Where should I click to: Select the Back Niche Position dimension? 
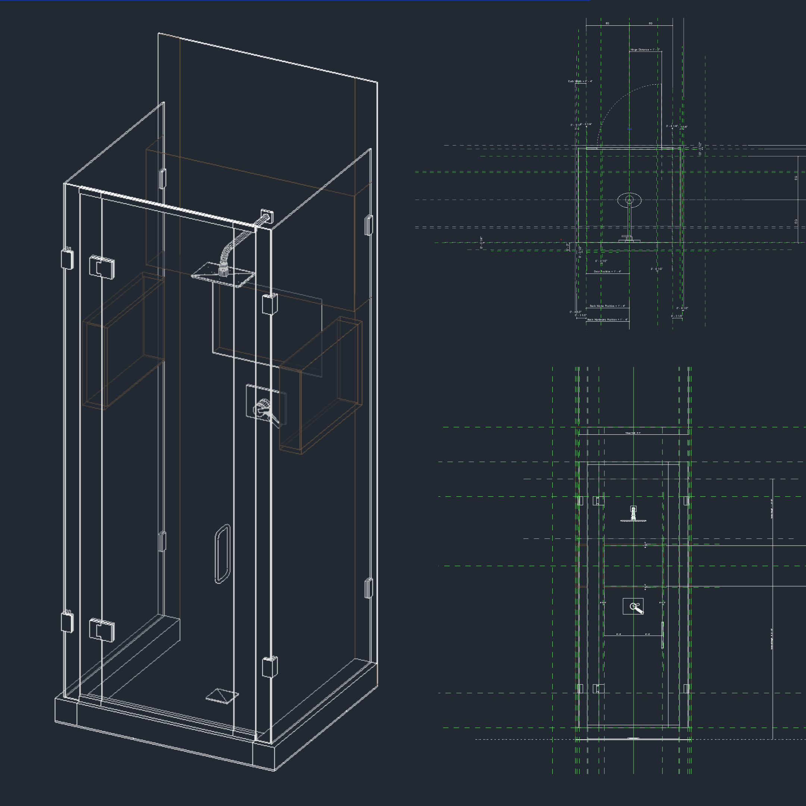(x=607, y=306)
